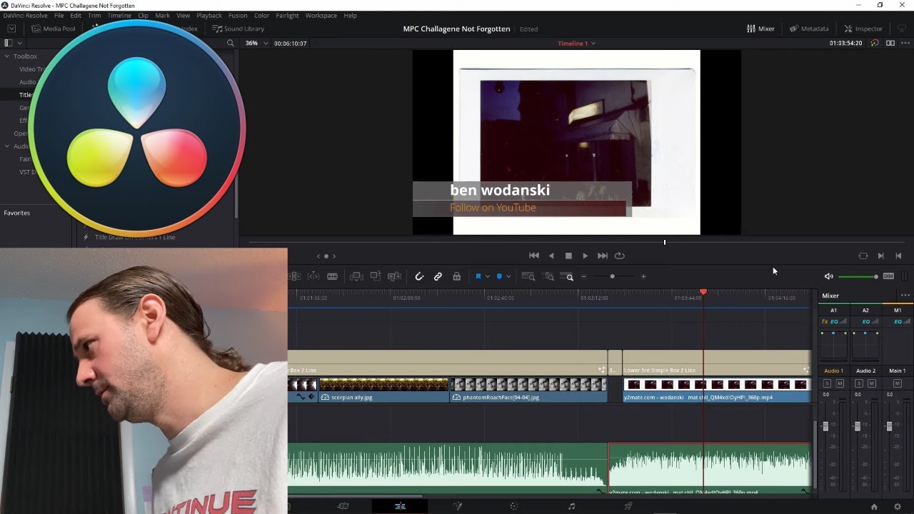Open Sound Library panel

pyautogui.click(x=238, y=29)
